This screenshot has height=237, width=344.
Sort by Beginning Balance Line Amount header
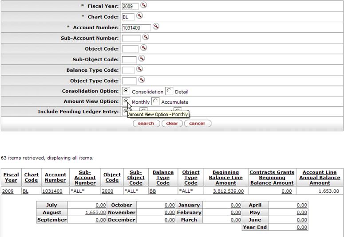tap(226, 178)
